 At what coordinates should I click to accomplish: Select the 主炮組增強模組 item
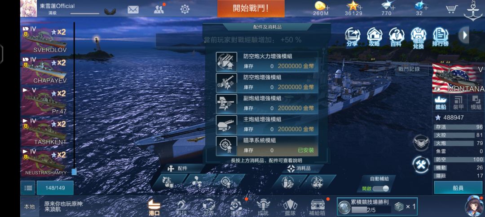click(x=267, y=125)
